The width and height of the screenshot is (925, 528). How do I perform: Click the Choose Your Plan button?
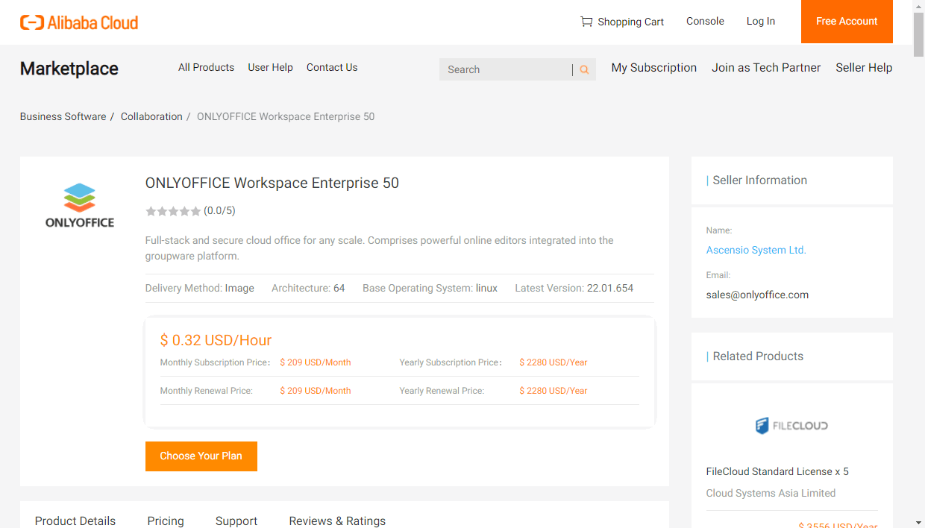201,456
